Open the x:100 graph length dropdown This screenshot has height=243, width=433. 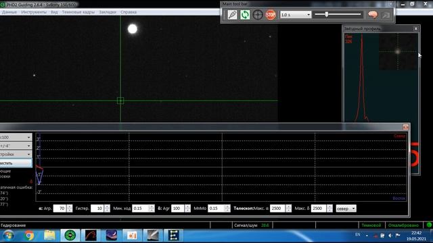click(16, 137)
